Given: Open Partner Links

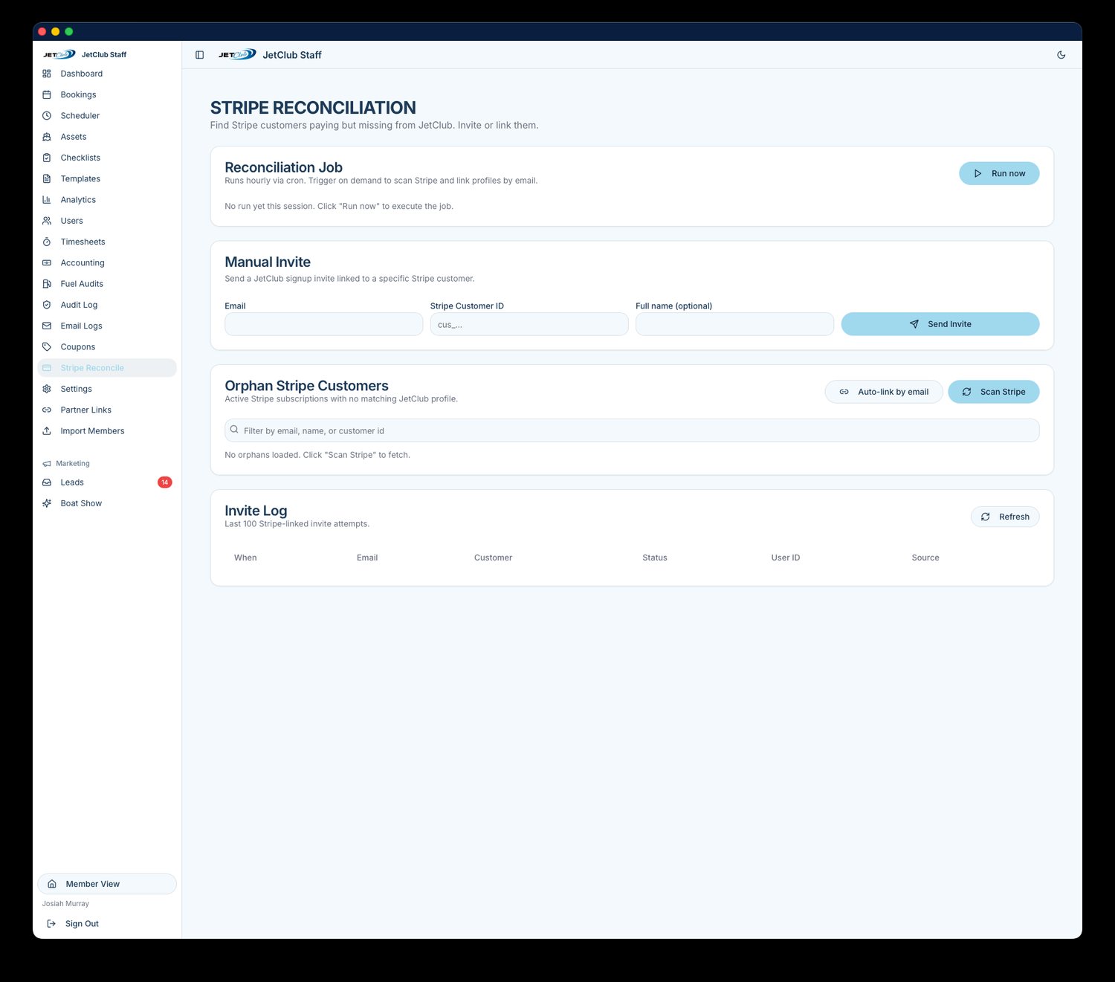Looking at the screenshot, I should click(x=107, y=410).
